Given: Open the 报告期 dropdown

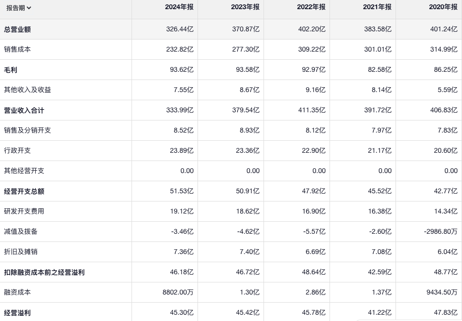Looking at the screenshot, I should [19, 8].
